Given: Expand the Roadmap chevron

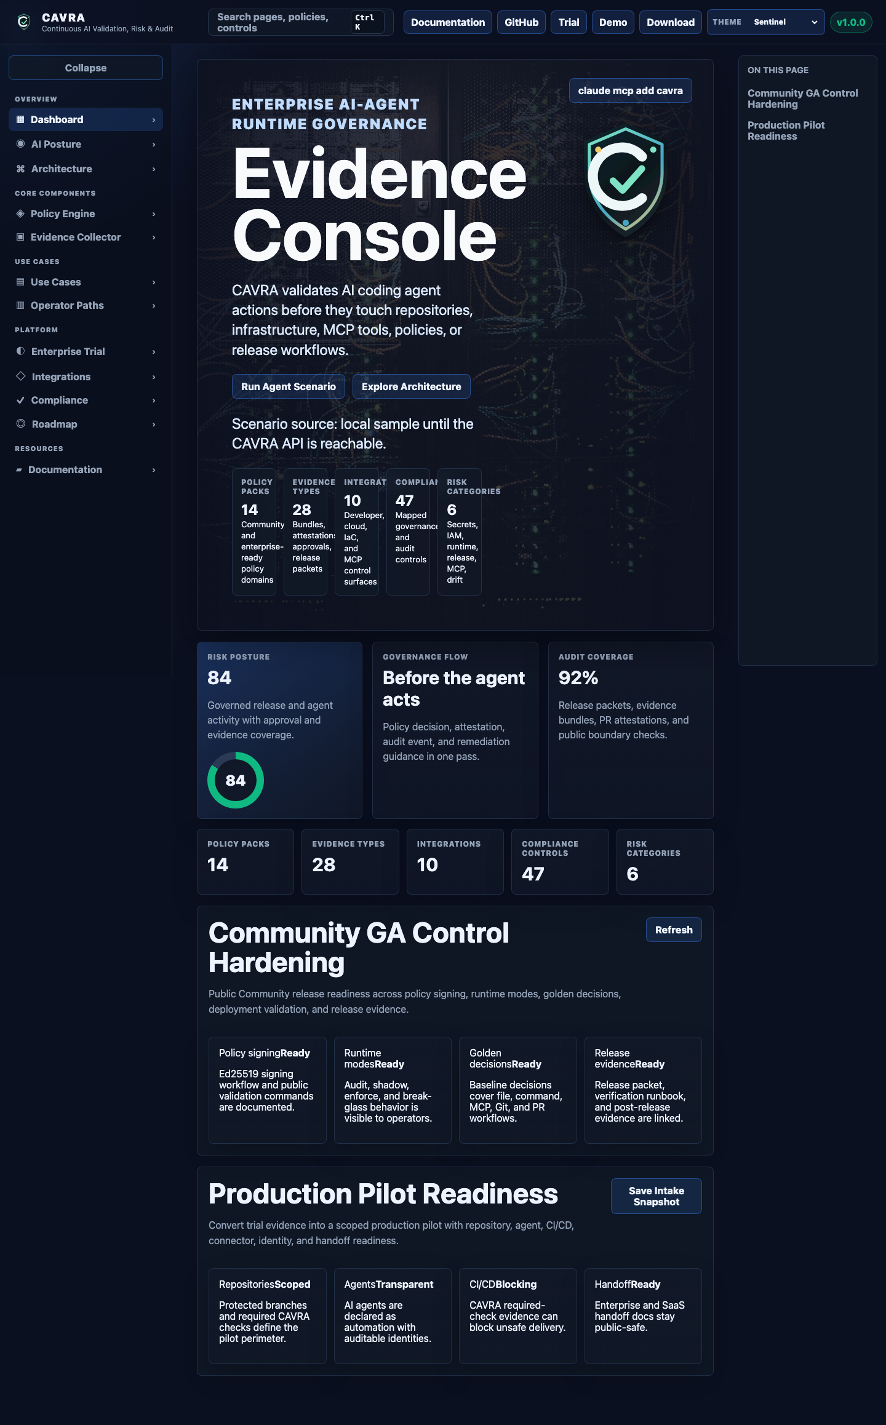Looking at the screenshot, I should 154,425.
